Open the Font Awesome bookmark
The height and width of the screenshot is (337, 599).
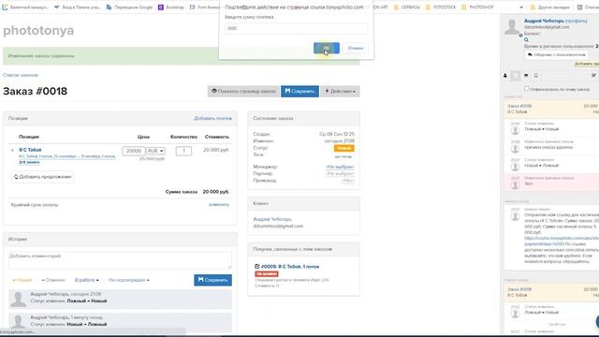tap(204, 7)
